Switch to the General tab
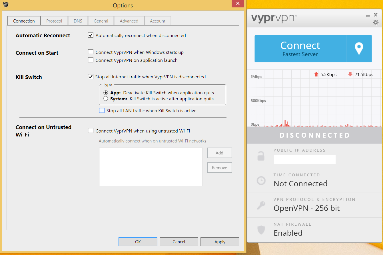The image size is (383, 255). (x=101, y=21)
